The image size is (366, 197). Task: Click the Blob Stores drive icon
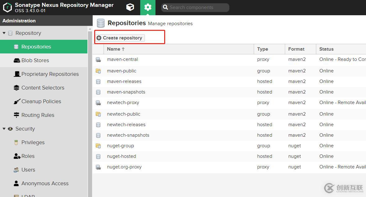(x=17, y=61)
